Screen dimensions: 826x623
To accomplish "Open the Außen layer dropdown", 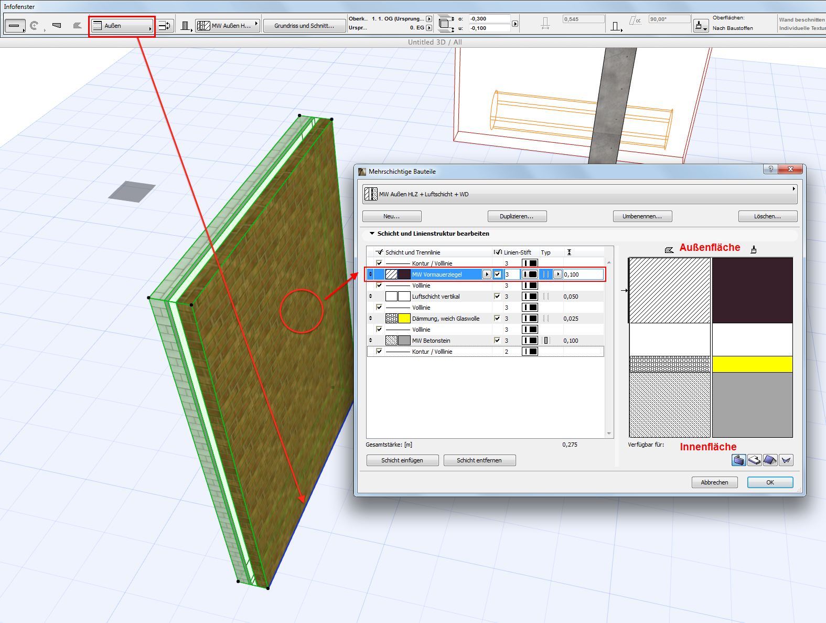I will (x=122, y=26).
